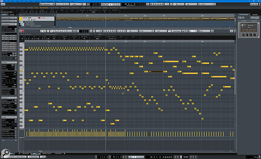261x159 pixels.
Task: Adjust the first quick control knob in VST rack
Action: tap(243, 34)
